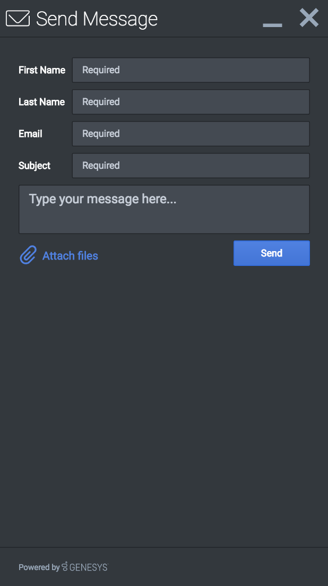The width and height of the screenshot is (328, 586).
Task: Click the envelope icon in the header
Action: point(18,19)
